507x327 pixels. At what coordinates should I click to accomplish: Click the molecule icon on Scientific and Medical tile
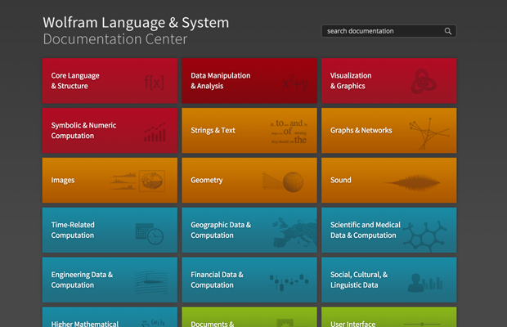click(x=424, y=236)
